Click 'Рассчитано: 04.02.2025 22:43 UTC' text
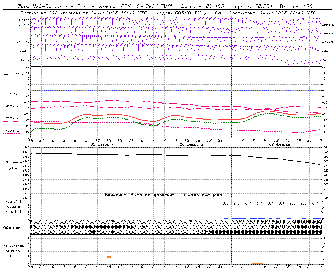Screen dimensions: 336x269 [272, 13]
